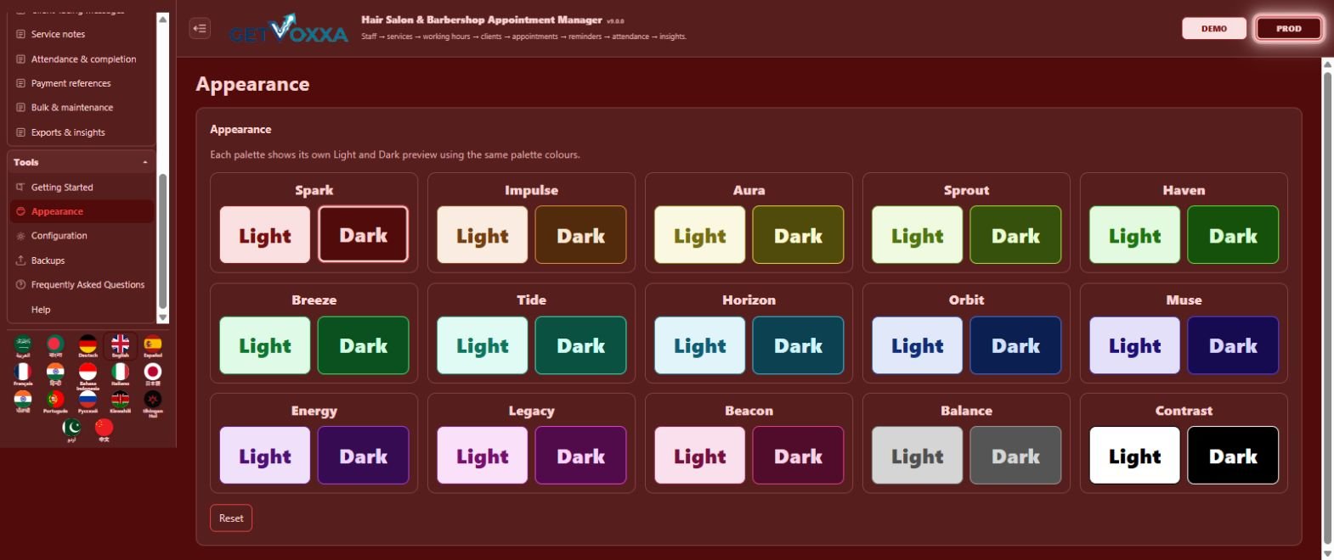
Task: Pick Beacon Dark swatch
Action: point(799,456)
